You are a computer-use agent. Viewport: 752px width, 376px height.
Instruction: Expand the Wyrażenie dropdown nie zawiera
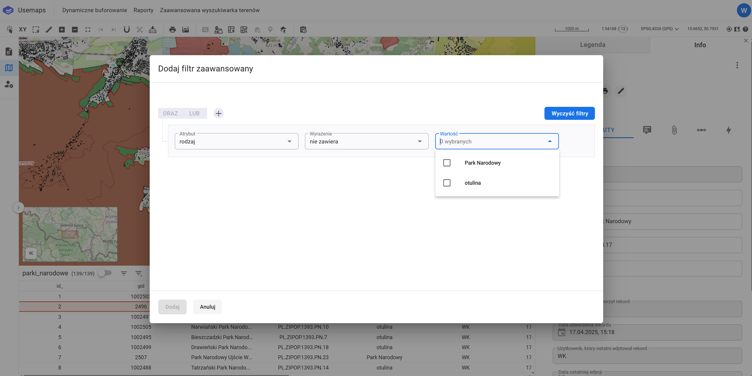(x=366, y=141)
